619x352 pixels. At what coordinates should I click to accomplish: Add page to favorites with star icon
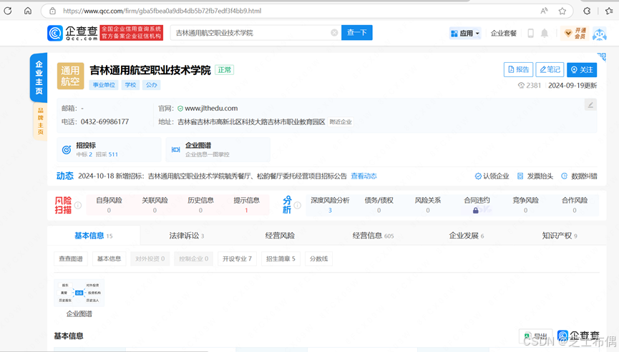pos(562,11)
